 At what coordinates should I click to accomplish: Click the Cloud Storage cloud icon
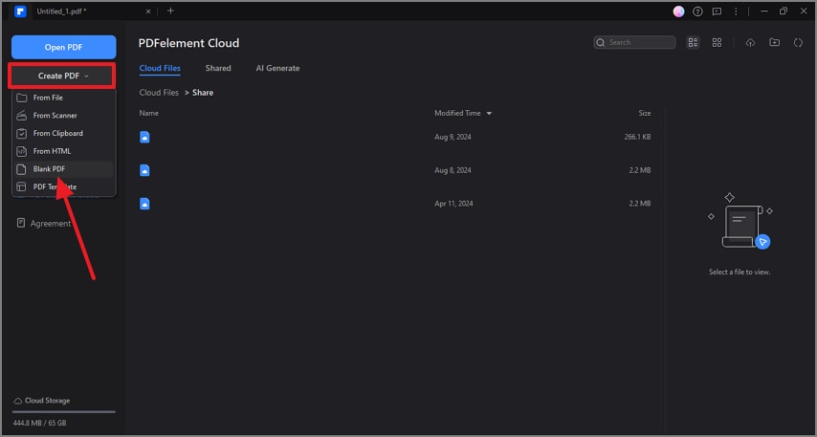point(18,401)
